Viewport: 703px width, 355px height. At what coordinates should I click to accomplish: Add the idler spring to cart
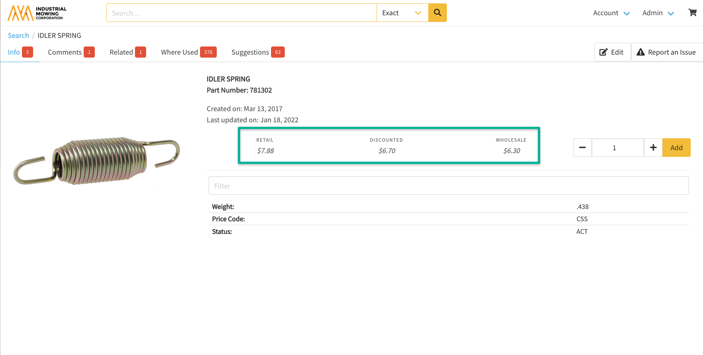(x=676, y=148)
